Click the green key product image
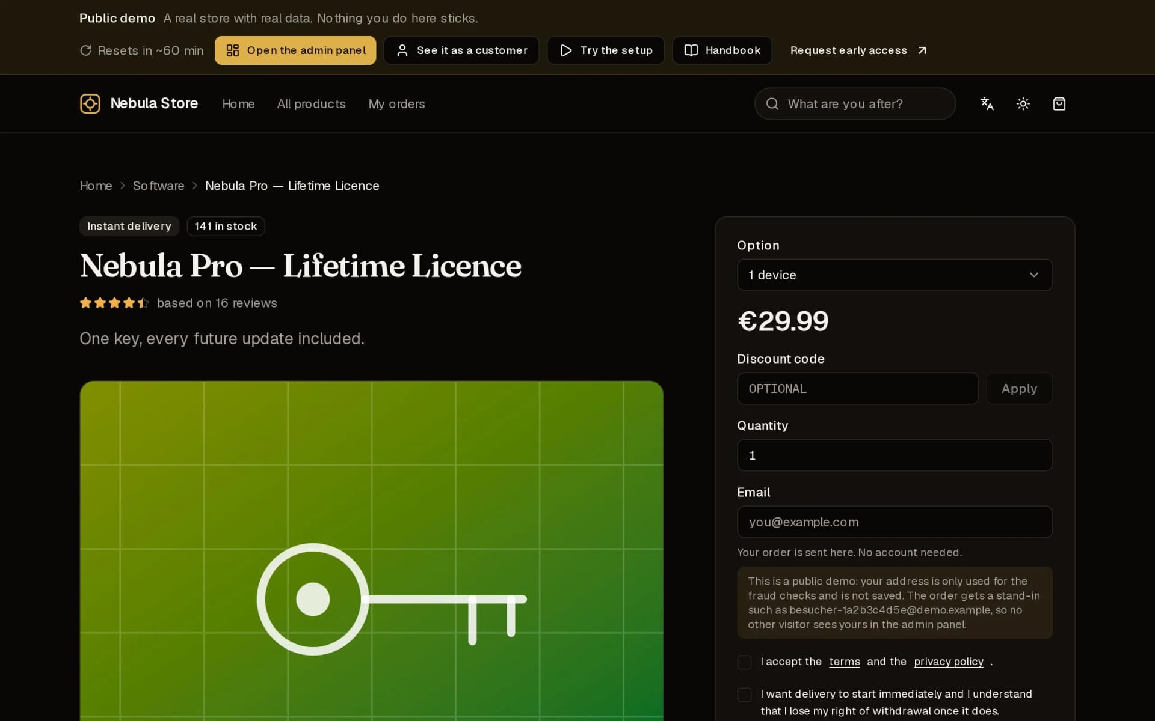The width and height of the screenshot is (1155, 721). [371, 551]
